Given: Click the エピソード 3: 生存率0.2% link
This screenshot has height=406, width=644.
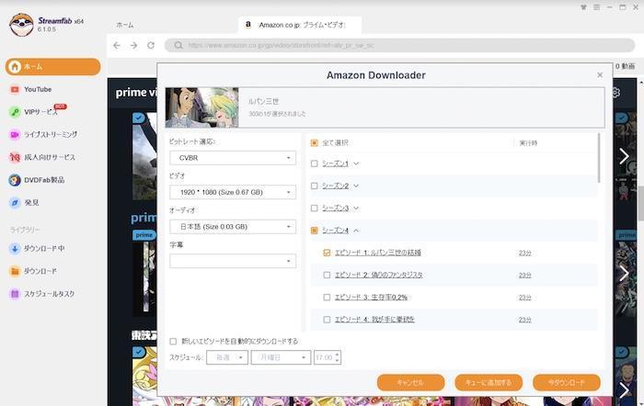Looking at the screenshot, I should (371, 298).
